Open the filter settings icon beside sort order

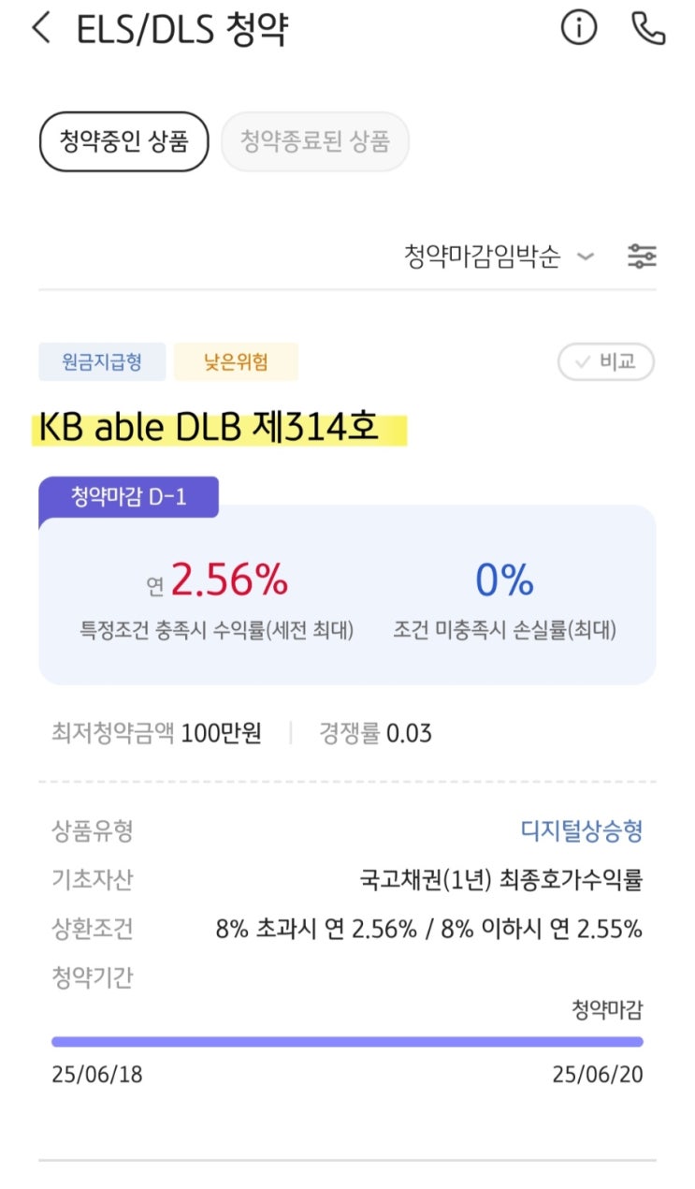tap(644, 256)
